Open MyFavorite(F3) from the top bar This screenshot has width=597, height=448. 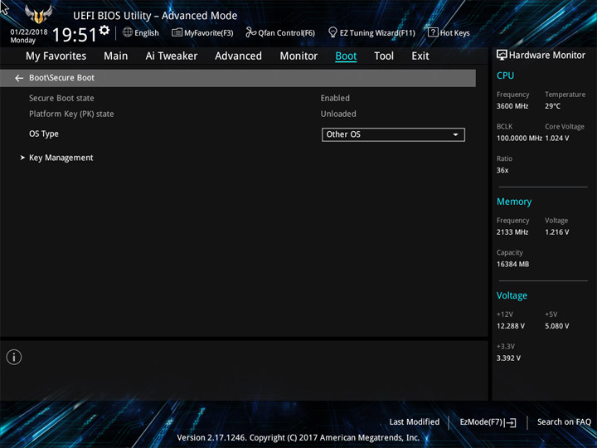(202, 32)
